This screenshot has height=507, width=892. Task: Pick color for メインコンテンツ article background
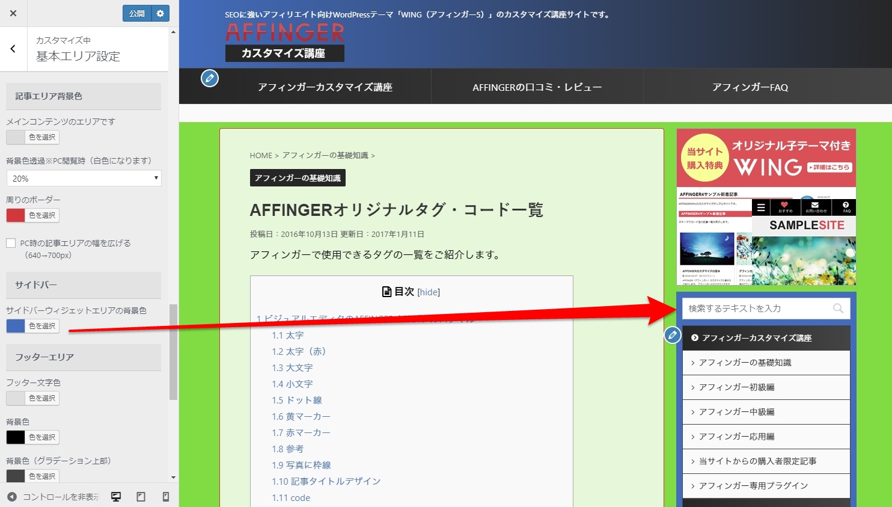[x=32, y=137]
